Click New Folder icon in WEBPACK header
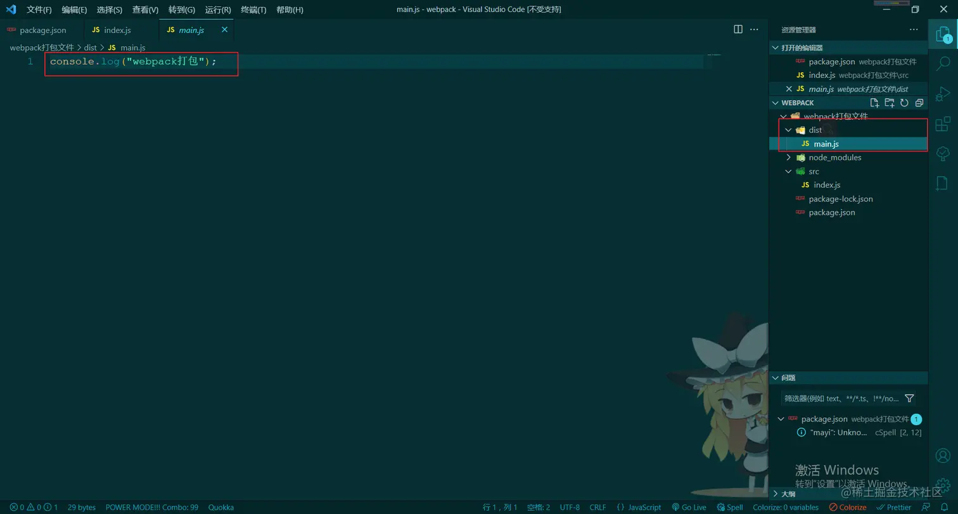Viewport: 958px width, 514px height. point(890,103)
